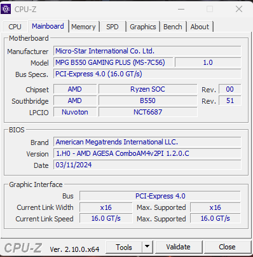Image resolution: width=253 pixels, height=257 pixels.
Task: Click Southbridge vendor AMD field
Action: tap(75, 101)
